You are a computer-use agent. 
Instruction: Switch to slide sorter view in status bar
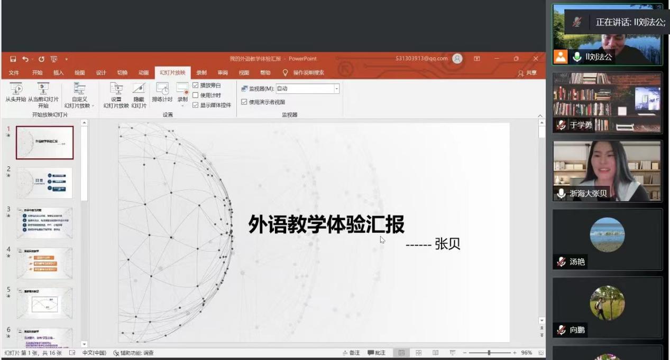coord(418,353)
